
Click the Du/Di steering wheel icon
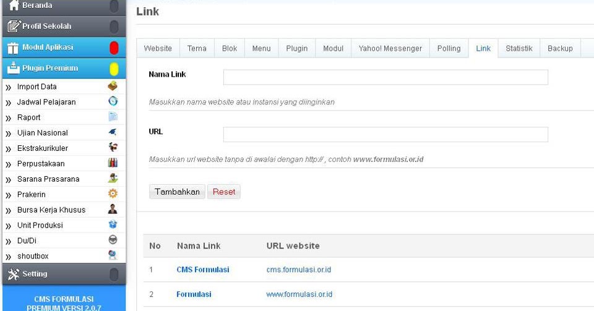click(x=113, y=241)
